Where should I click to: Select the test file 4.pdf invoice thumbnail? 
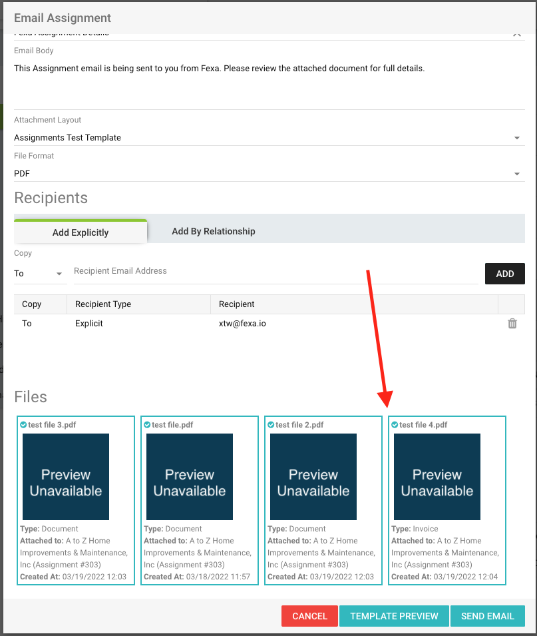437,477
